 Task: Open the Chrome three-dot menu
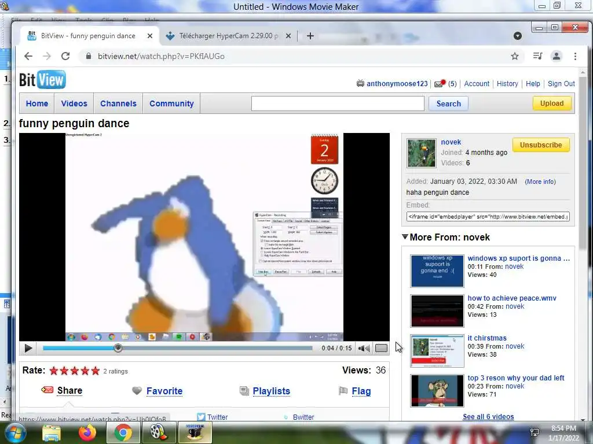click(x=575, y=56)
